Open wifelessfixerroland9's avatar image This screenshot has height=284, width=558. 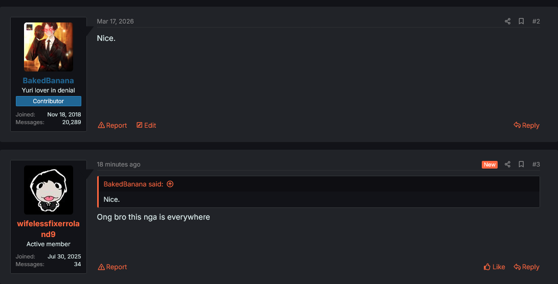[x=49, y=190]
